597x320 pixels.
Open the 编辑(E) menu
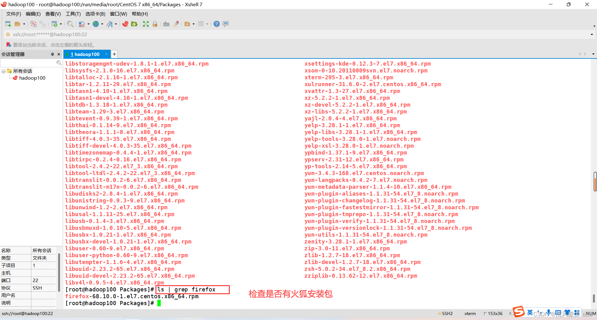(x=33, y=14)
